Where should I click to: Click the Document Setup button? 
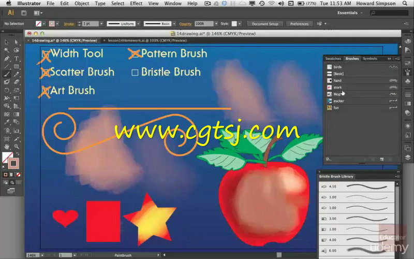265,24
